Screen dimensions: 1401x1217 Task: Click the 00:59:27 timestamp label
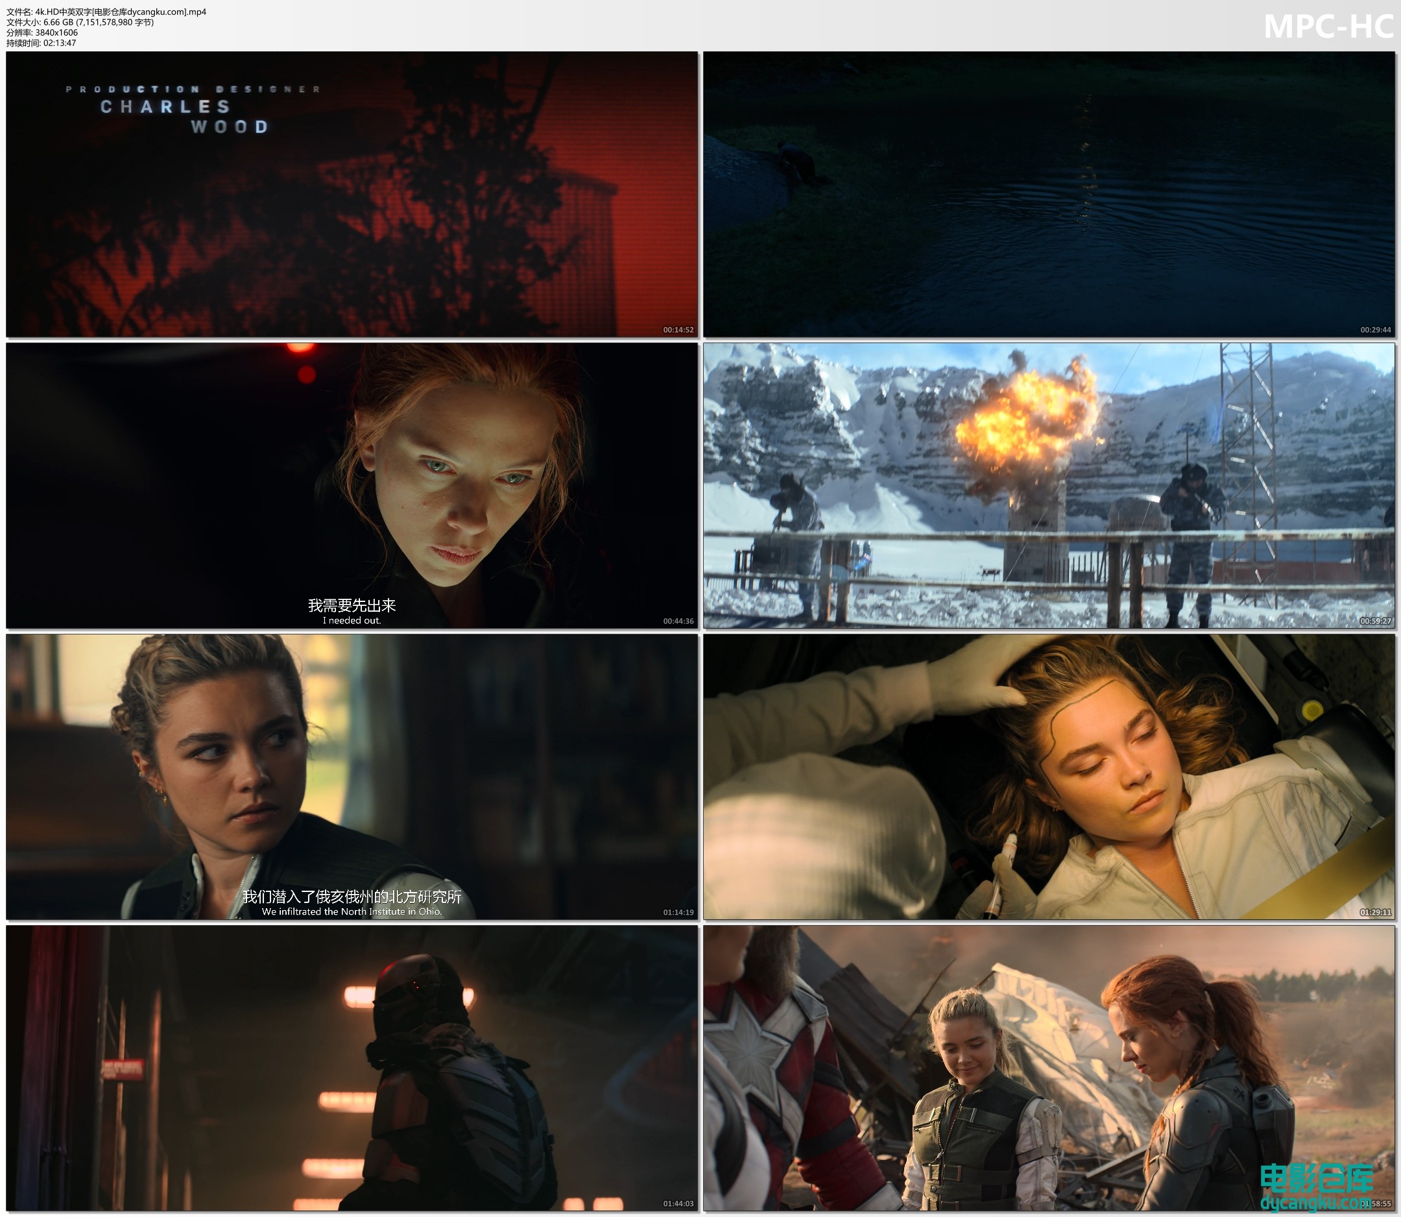1376,621
